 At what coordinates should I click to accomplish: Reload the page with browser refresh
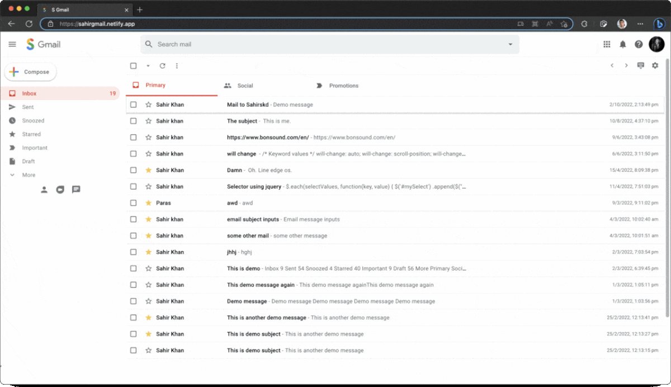pos(29,24)
